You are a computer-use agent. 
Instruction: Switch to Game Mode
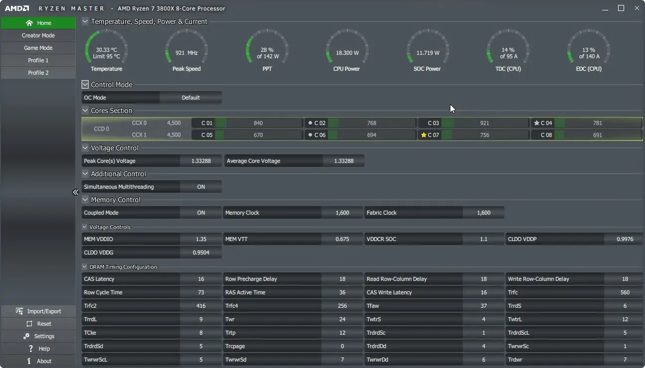pos(38,48)
